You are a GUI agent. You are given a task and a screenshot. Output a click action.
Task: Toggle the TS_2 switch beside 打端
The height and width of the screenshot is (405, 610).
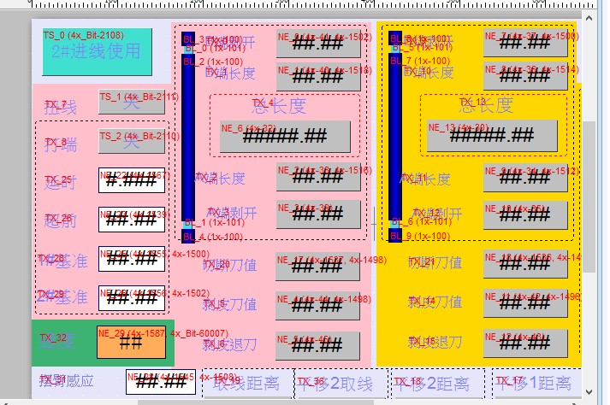(131, 141)
